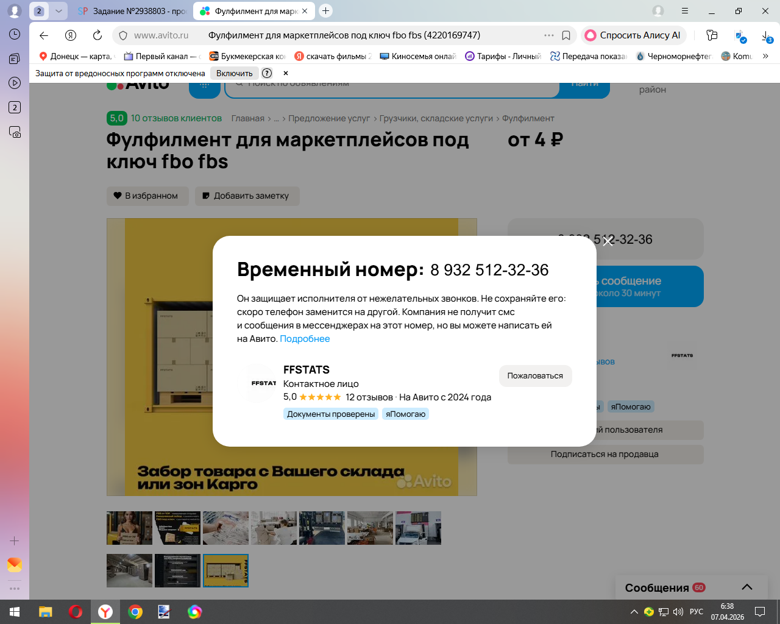Open the Yandex home 'Я' button
This screenshot has height=624, width=780.
(x=71, y=35)
